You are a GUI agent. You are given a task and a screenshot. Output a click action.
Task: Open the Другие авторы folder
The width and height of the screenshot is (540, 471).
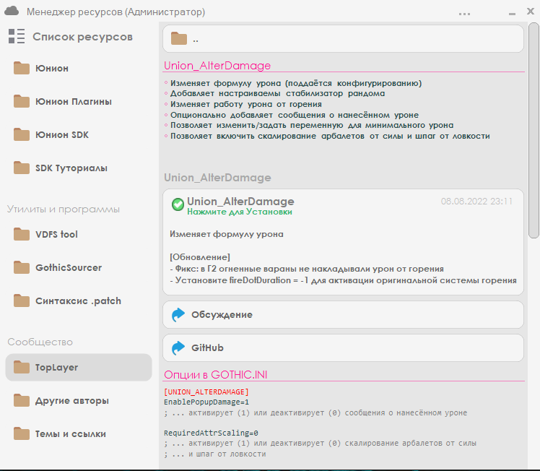click(x=79, y=401)
